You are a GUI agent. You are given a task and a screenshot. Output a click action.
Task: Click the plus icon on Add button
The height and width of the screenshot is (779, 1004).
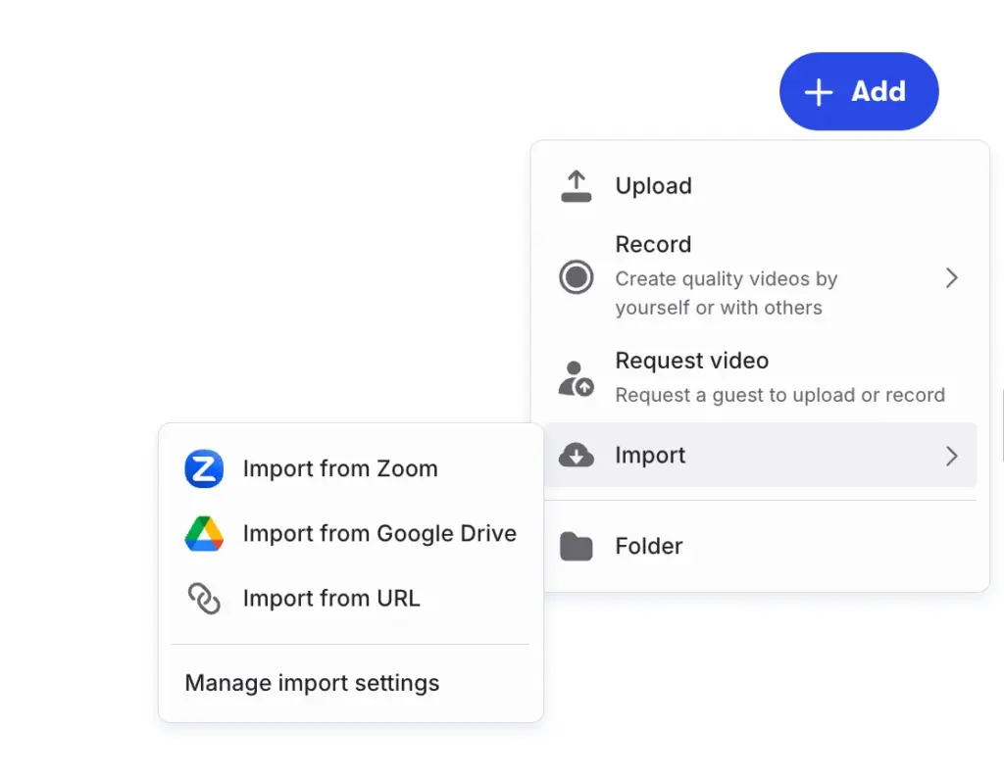(817, 91)
